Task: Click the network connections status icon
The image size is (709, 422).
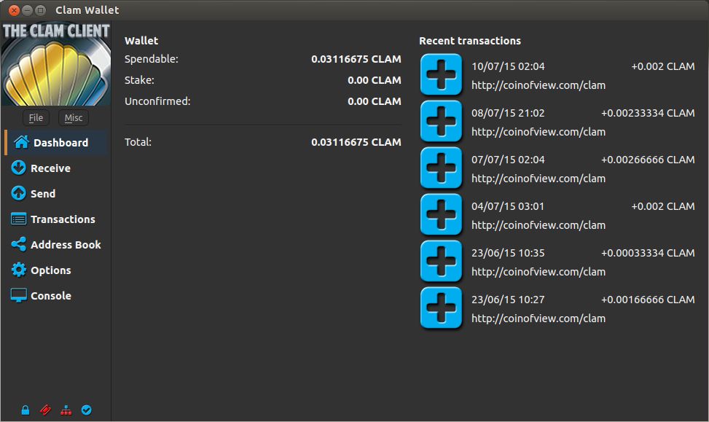Action: 66,410
